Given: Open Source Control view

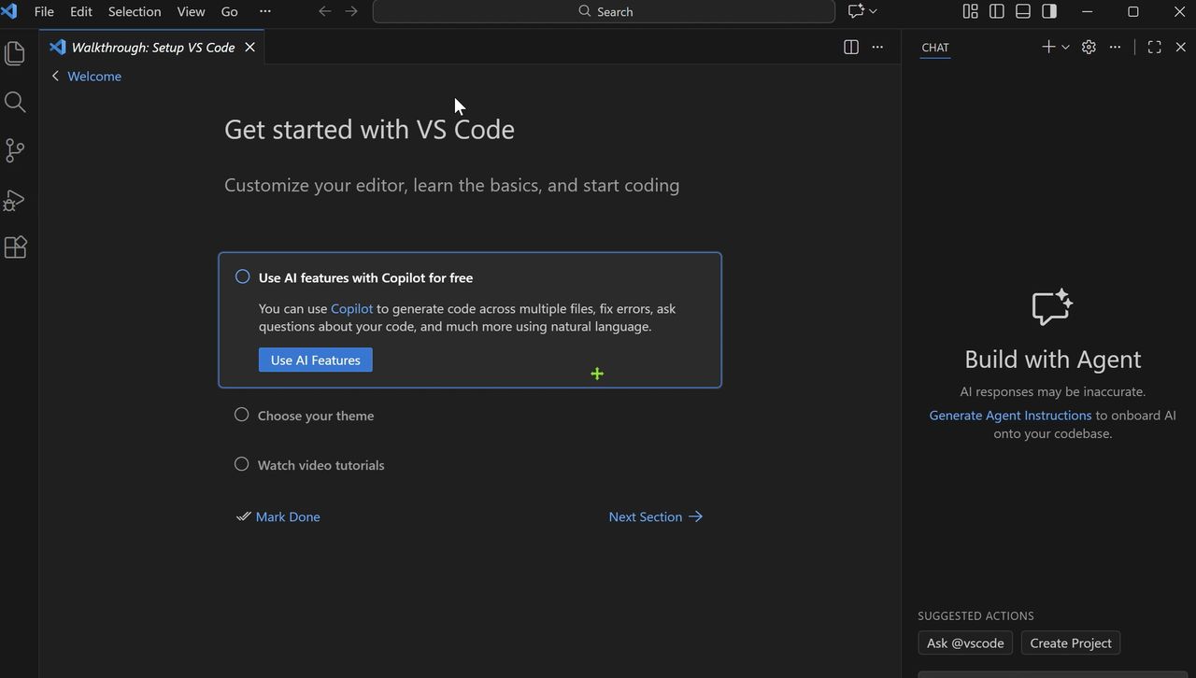Looking at the screenshot, I should point(15,150).
